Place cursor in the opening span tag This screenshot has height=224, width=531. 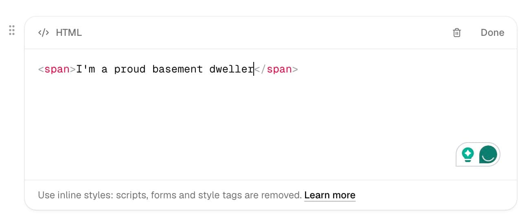point(57,69)
